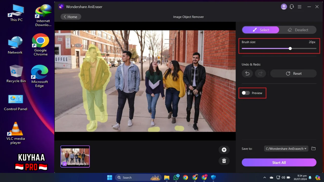The width and height of the screenshot is (324, 182).
Task: Open Google Chrome desktop shortcut
Action: click(x=40, y=44)
